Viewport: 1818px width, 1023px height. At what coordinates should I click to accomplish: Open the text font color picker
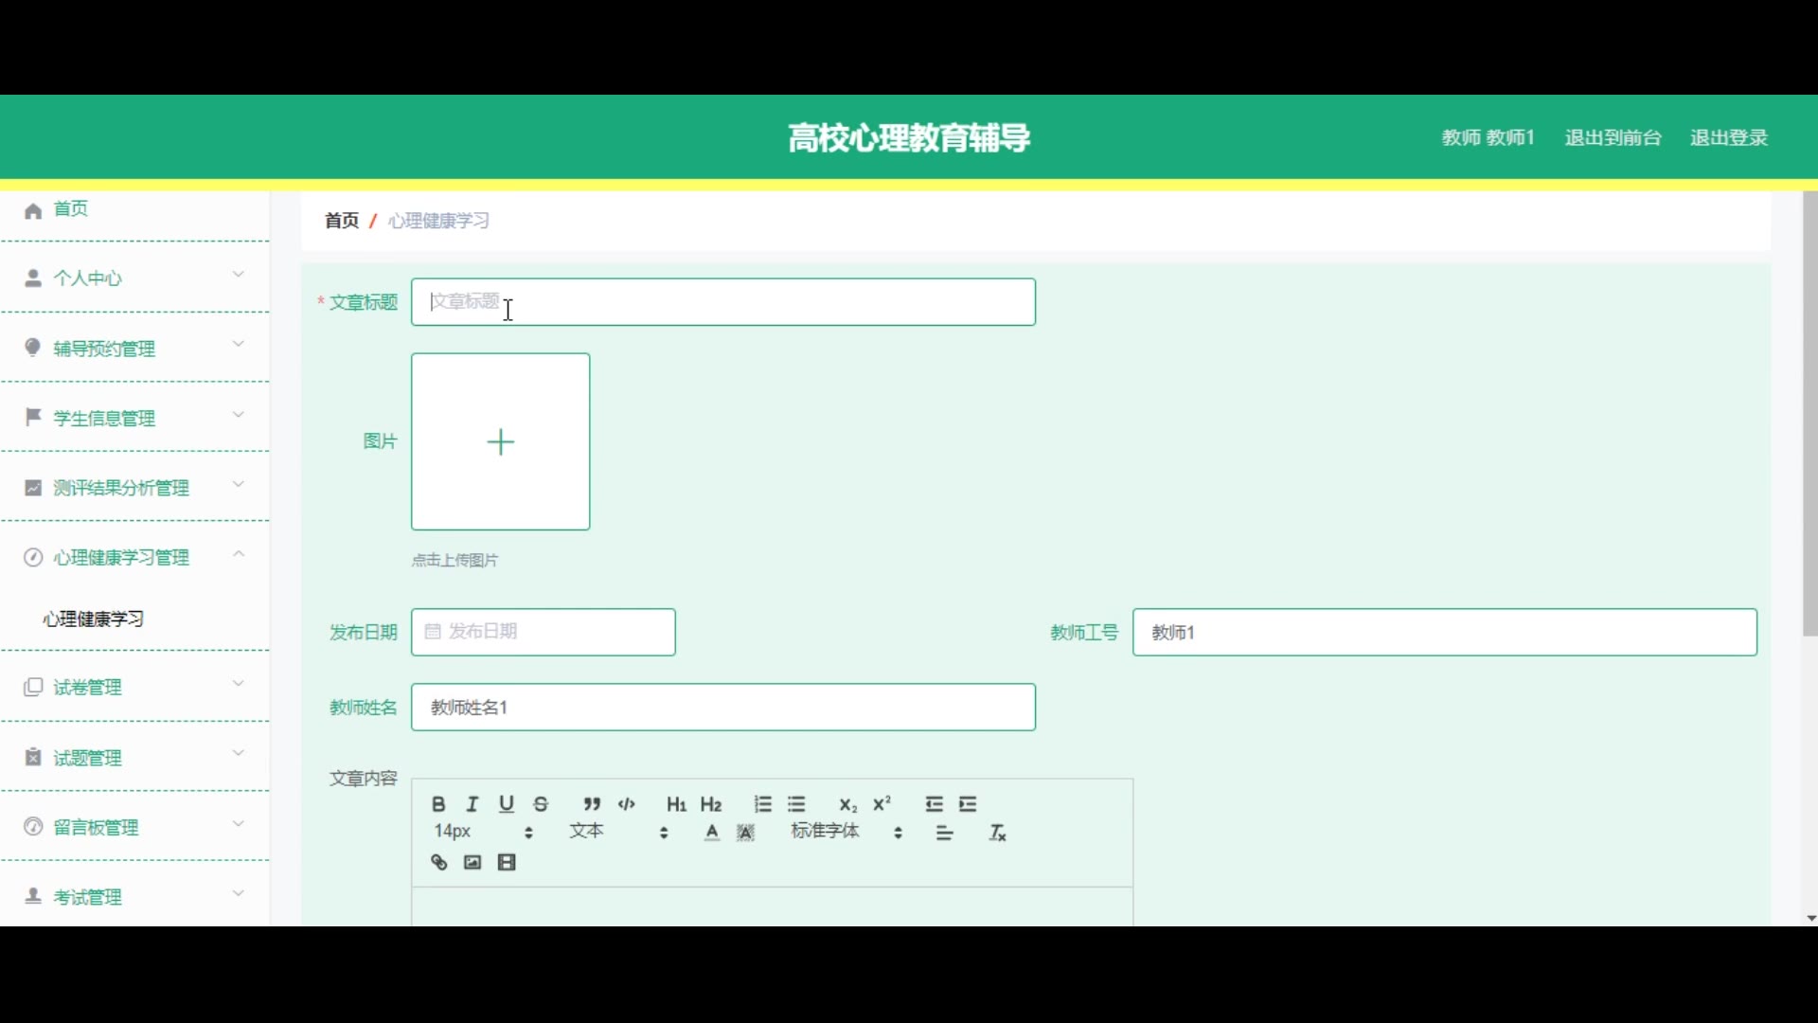coord(712,833)
